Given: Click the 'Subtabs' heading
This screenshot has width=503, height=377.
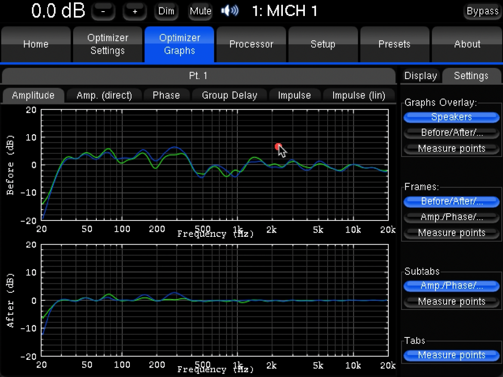Looking at the screenshot, I should point(422,271).
